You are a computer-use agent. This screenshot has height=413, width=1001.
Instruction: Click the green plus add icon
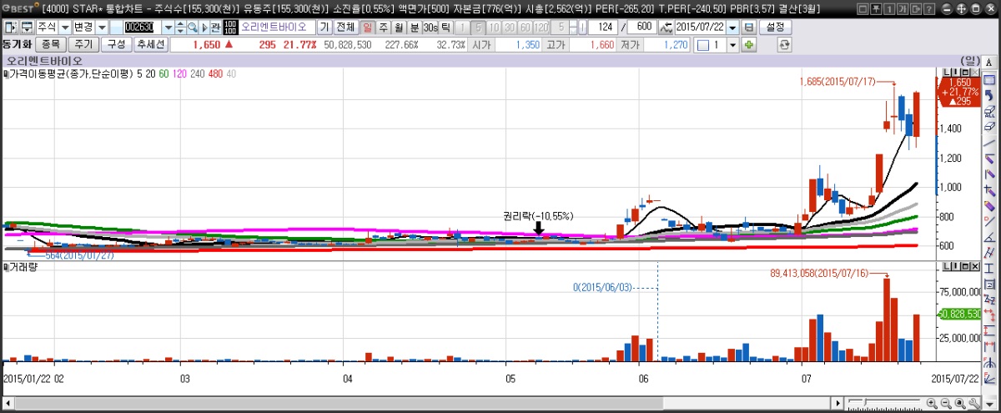point(749,44)
